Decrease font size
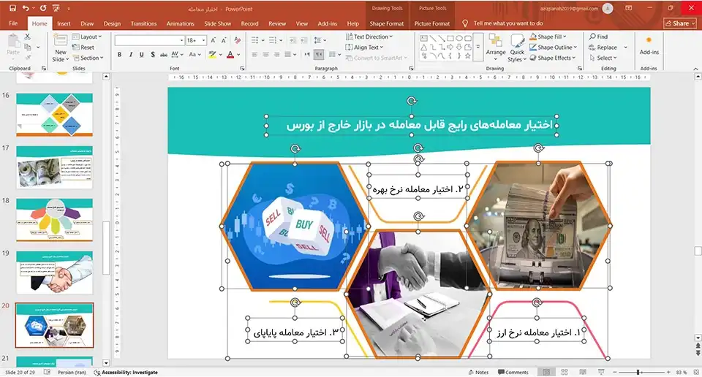This screenshot has height=377, width=702. [x=224, y=40]
